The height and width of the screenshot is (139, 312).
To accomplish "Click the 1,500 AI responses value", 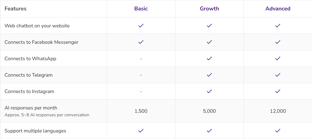I will (141, 111).
